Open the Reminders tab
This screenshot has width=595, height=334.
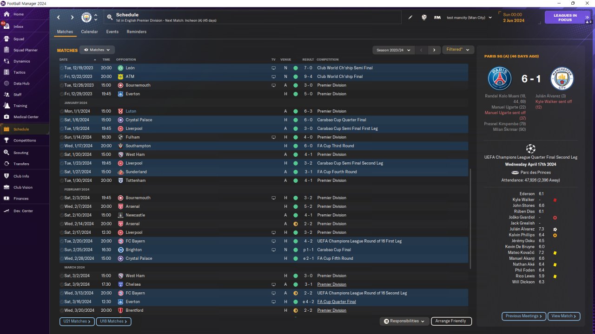[137, 32]
